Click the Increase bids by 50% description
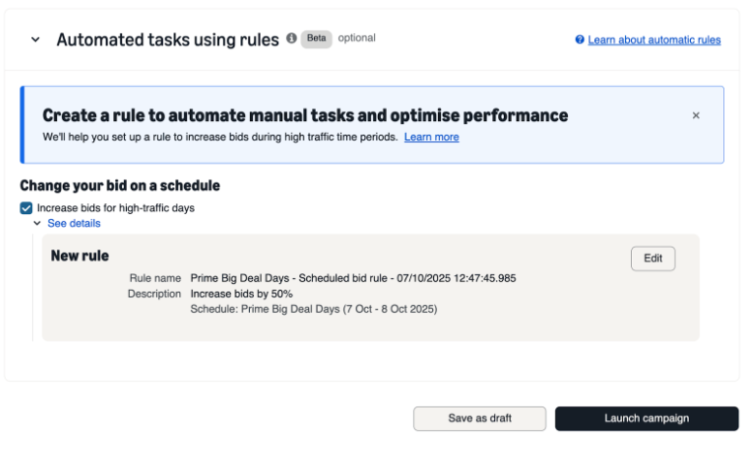754x467 pixels. [x=241, y=294]
